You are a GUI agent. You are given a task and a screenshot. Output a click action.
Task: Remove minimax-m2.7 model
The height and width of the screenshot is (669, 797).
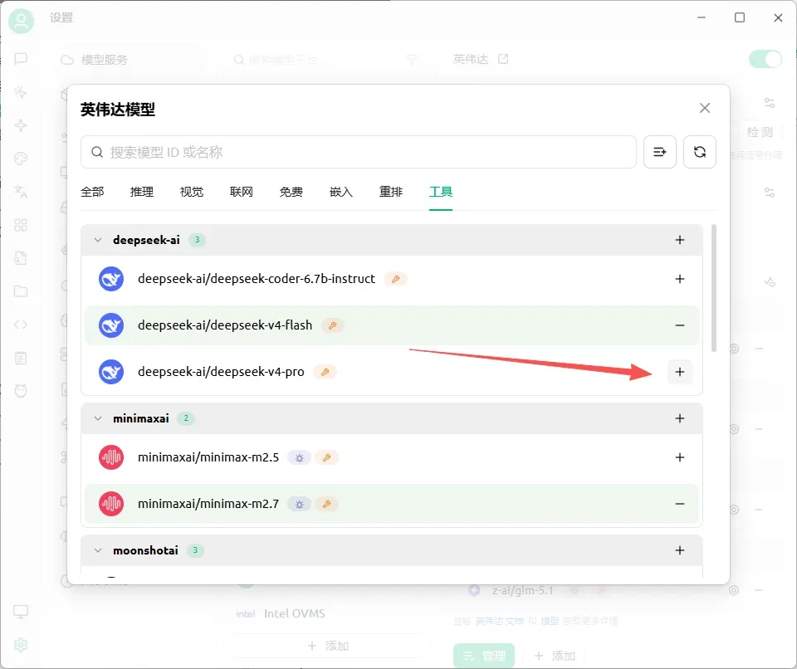(x=680, y=504)
